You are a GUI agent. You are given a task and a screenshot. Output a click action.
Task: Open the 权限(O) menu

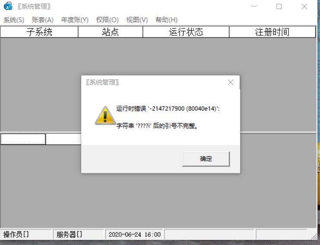(108, 20)
